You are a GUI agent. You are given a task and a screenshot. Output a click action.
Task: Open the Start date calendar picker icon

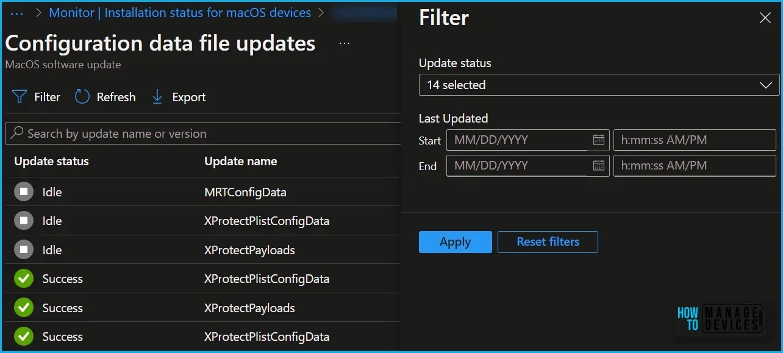(599, 140)
